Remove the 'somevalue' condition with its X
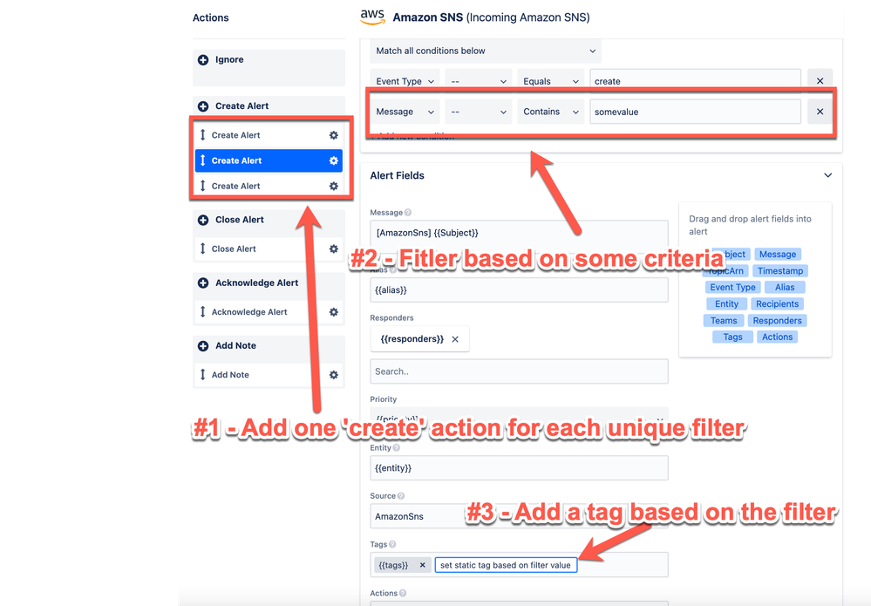 pyautogui.click(x=820, y=112)
